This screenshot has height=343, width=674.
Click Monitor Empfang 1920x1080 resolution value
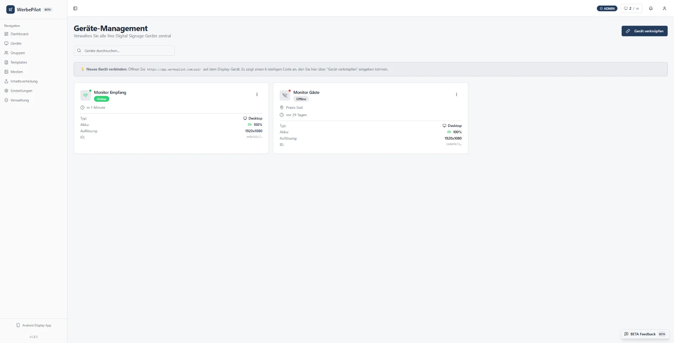click(x=254, y=131)
